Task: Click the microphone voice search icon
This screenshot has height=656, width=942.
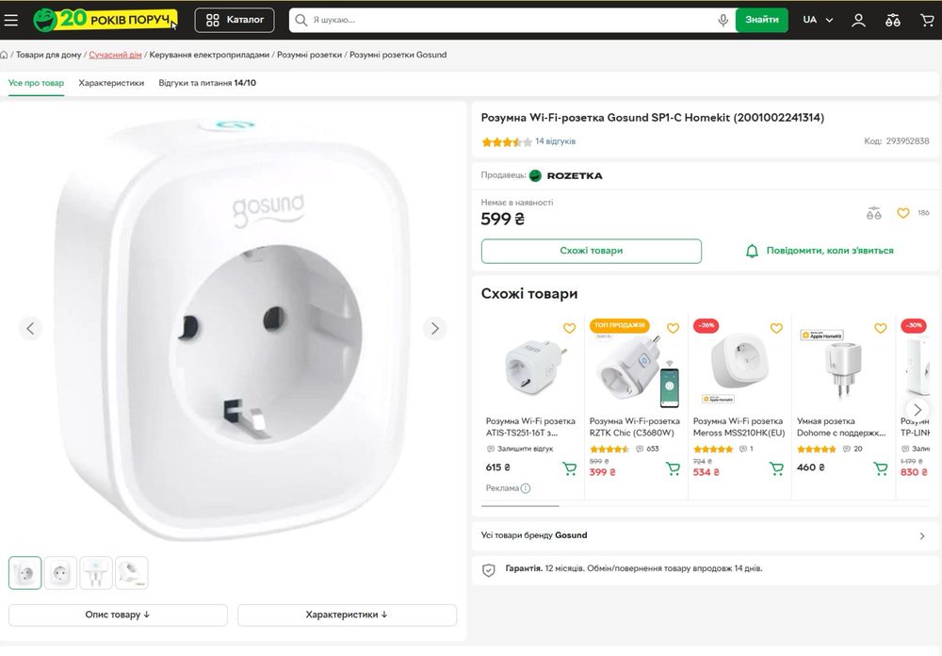Action: 723,20
